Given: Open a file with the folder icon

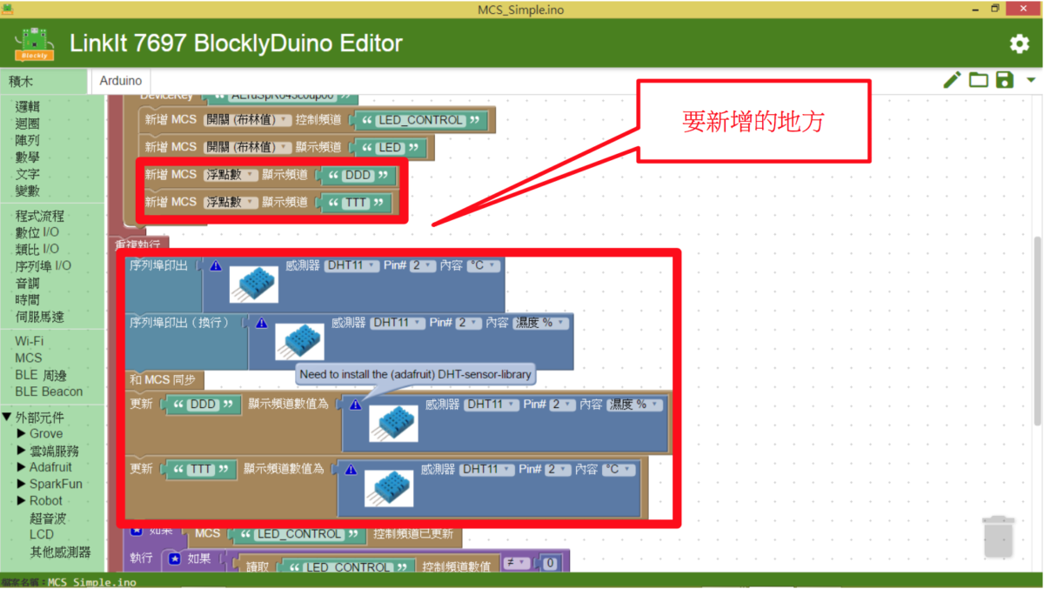Looking at the screenshot, I should tap(979, 80).
